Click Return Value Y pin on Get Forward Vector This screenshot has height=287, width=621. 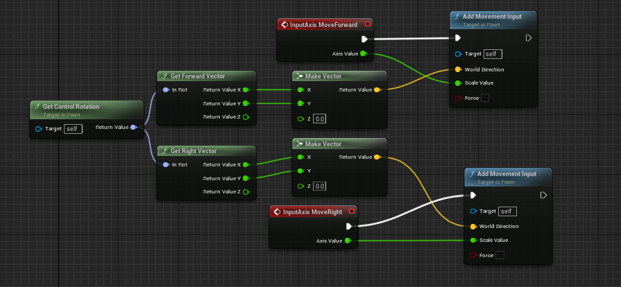(246, 103)
